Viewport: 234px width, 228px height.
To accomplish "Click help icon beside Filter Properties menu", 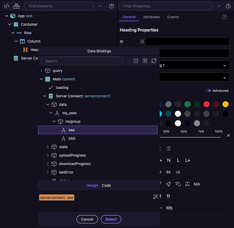I will tap(228, 6).
